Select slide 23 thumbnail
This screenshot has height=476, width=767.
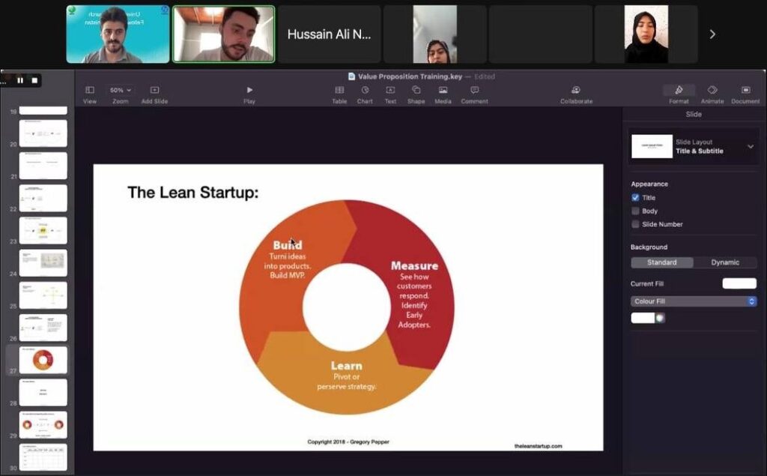[43, 230]
